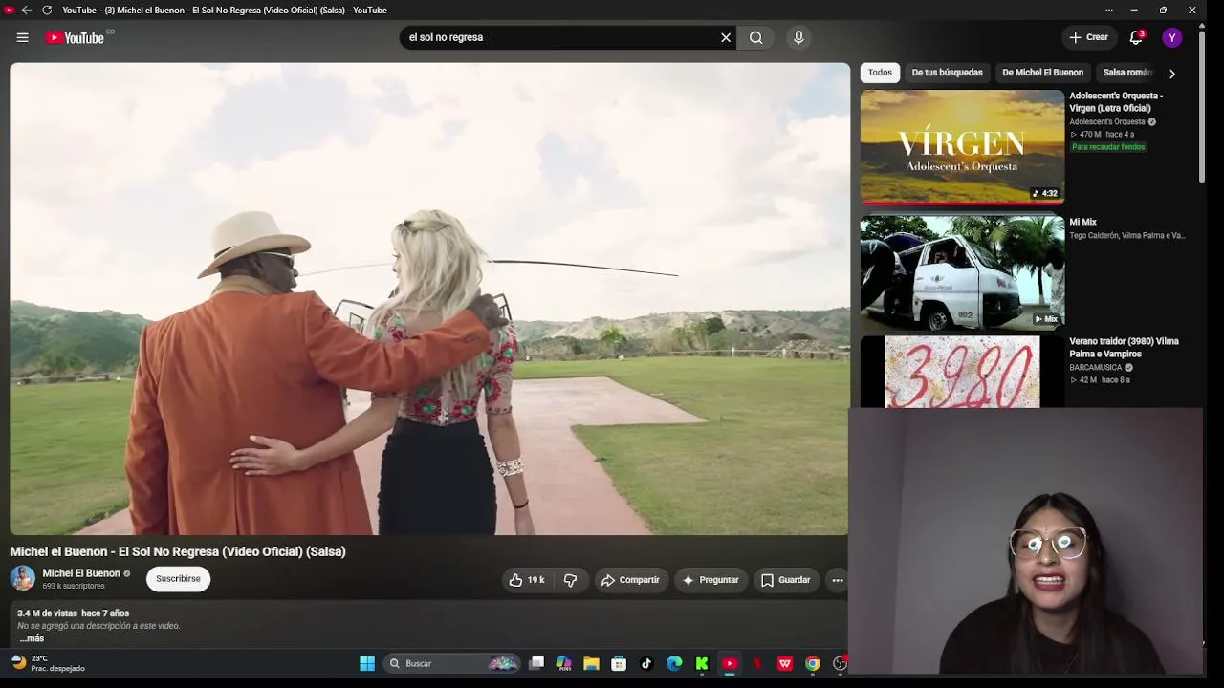The height and width of the screenshot is (688, 1224).
Task: Click the video title under the player
Action: click(178, 551)
